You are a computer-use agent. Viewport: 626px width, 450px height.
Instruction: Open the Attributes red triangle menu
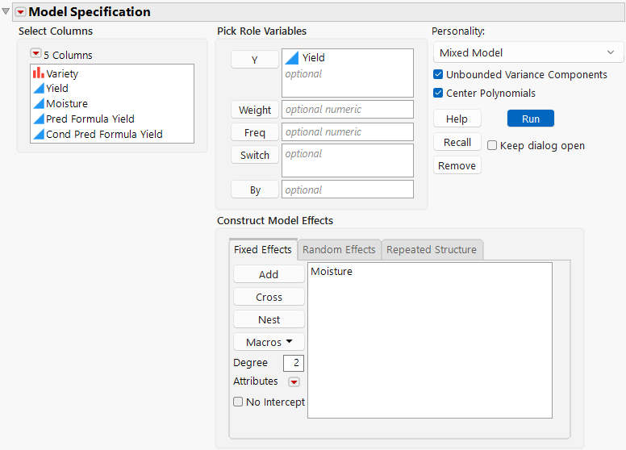point(294,382)
